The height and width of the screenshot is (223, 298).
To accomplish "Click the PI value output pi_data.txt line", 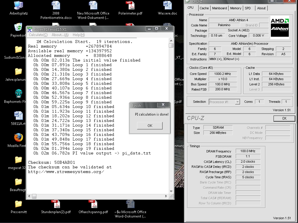I will click(x=92, y=153).
